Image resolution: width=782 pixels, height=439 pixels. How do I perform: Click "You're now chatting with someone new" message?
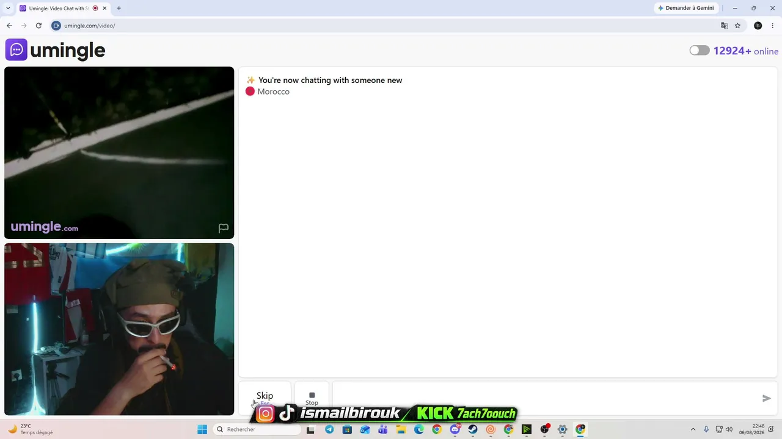click(x=330, y=80)
